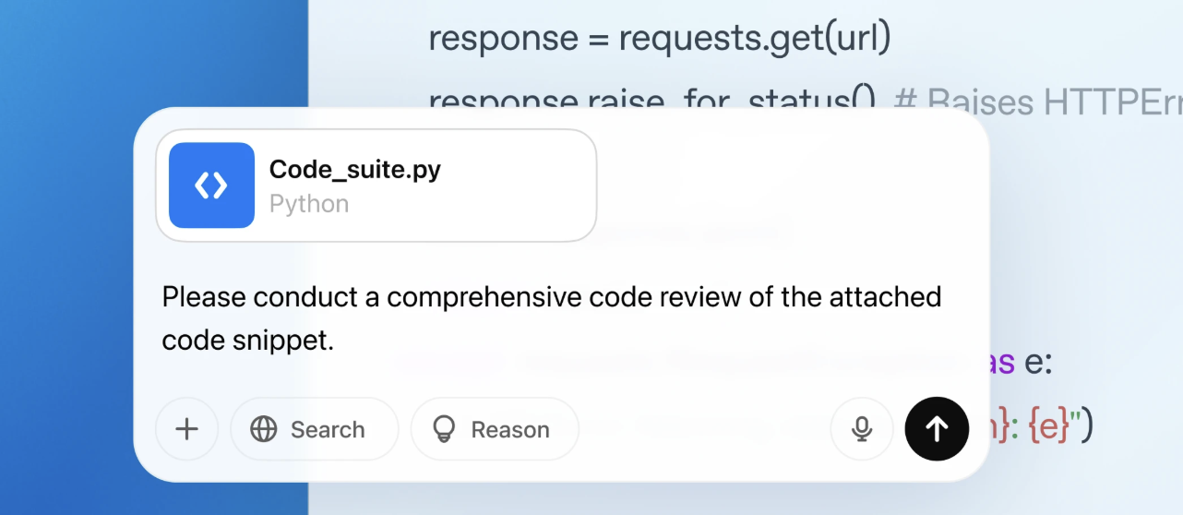The height and width of the screenshot is (515, 1183).
Task: Click the blue code brackets file icon
Action: (x=211, y=186)
